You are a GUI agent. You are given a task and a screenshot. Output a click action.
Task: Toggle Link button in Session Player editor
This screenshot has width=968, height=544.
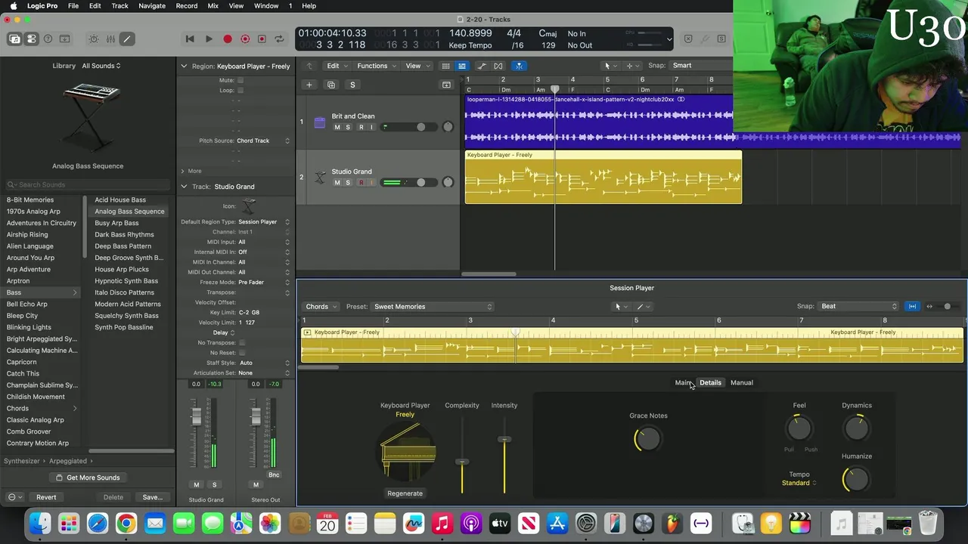click(912, 306)
